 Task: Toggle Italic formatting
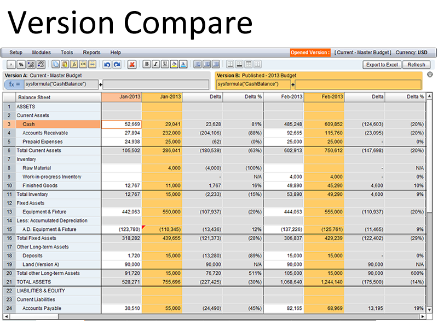point(156,64)
